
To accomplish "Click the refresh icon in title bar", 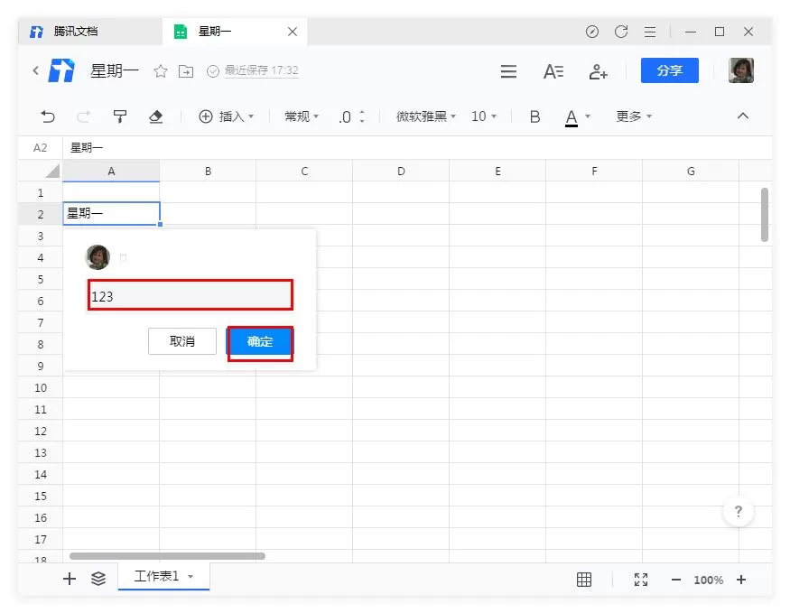I will pos(621,32).
